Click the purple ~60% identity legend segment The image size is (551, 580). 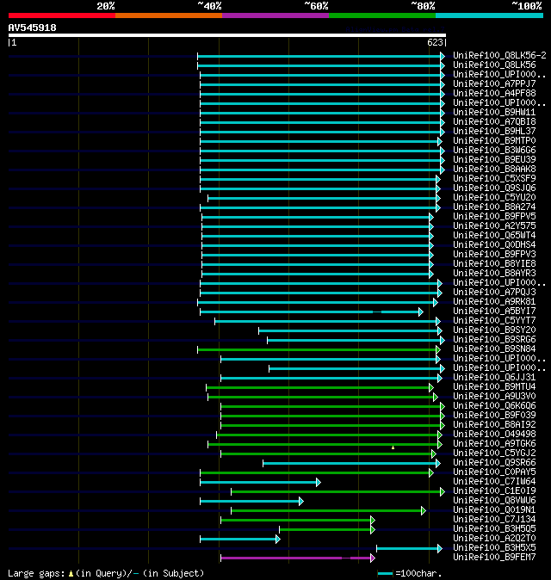[275, 15]
